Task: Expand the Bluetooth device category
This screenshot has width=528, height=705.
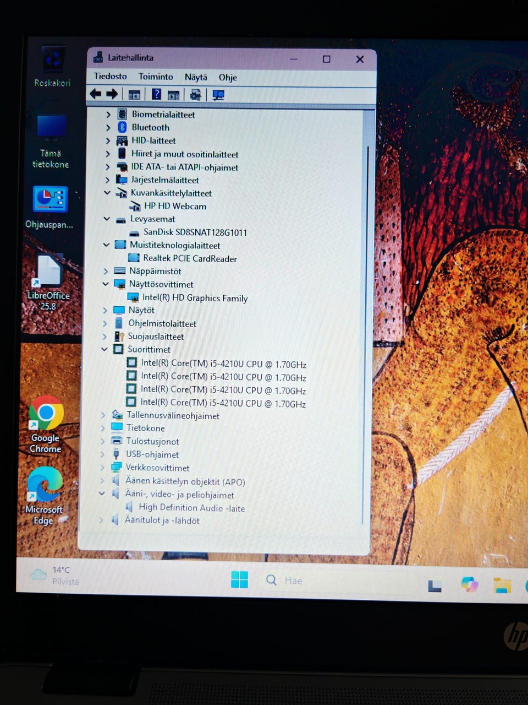Action: pos(108,128)
